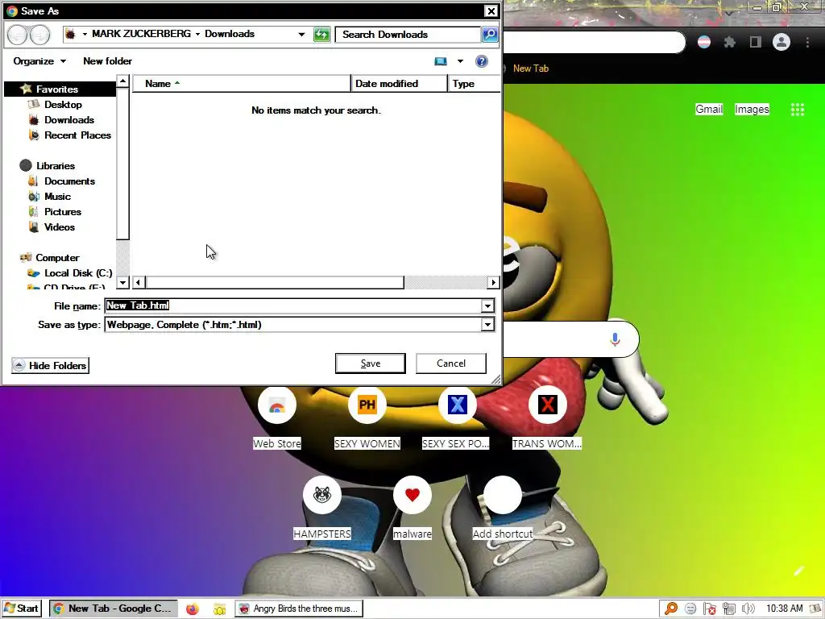The image size is (825, 619).
Task: Select Local Disk (C:)
Action: coord(78,272)
